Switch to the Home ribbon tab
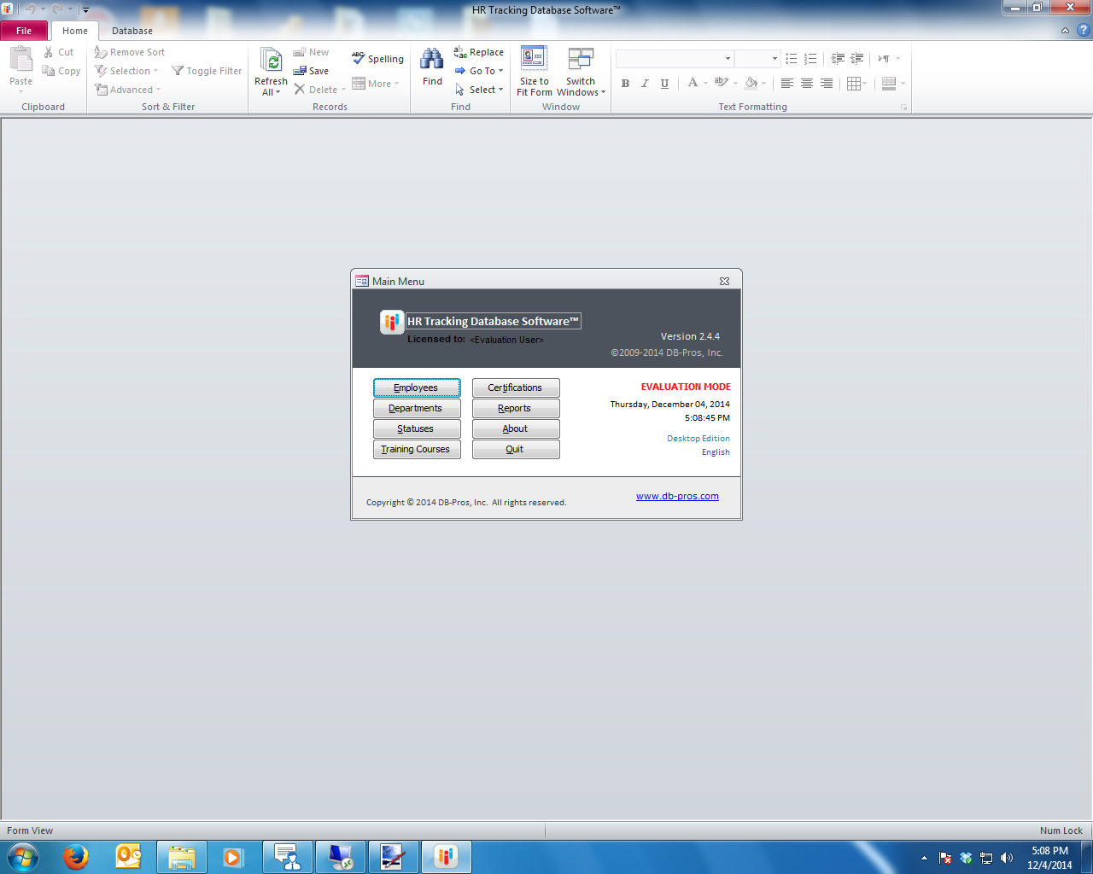This screenshot has width=1093, height=874. [75, 31]
